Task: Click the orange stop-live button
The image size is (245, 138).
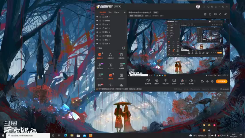Action: tap(221, 81)
